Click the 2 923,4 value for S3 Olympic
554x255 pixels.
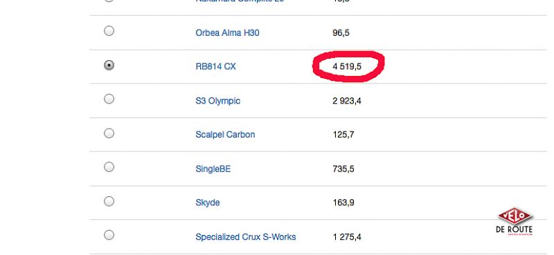tap(347, 101)
